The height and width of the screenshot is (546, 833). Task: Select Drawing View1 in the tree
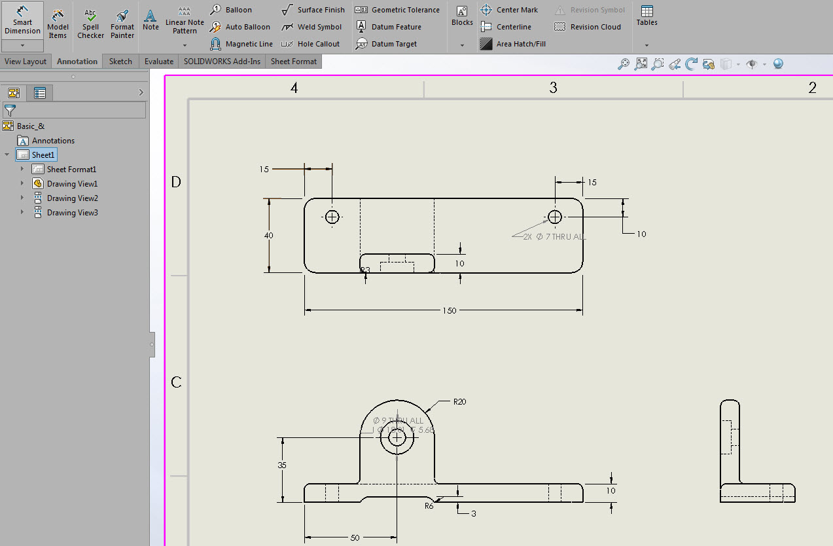[x=65, y=183]
